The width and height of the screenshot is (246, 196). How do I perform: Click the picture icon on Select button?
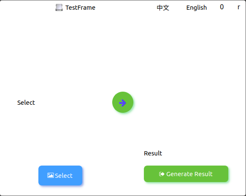(51, 175)
